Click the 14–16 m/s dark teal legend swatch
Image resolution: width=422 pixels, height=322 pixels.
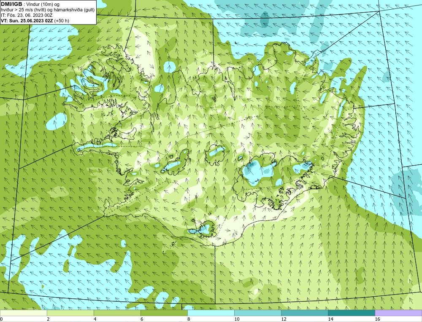click(351, 313)
